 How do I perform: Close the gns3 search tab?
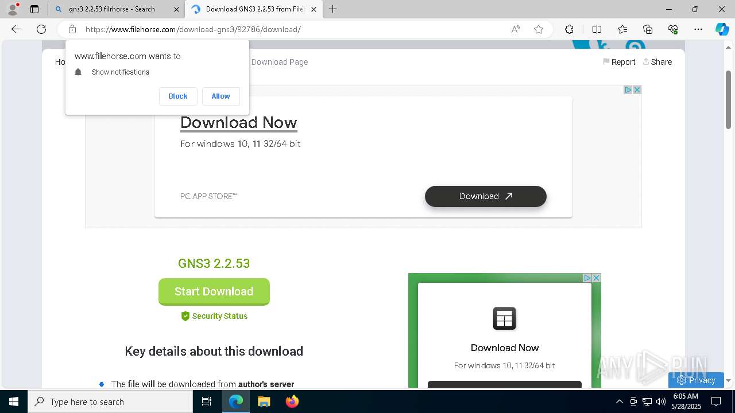point(176,9)
